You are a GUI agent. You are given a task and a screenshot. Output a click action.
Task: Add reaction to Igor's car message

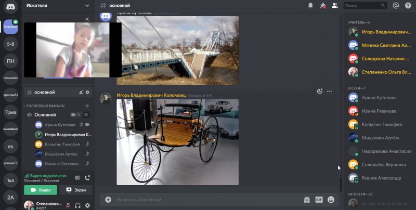coord(320,91)
